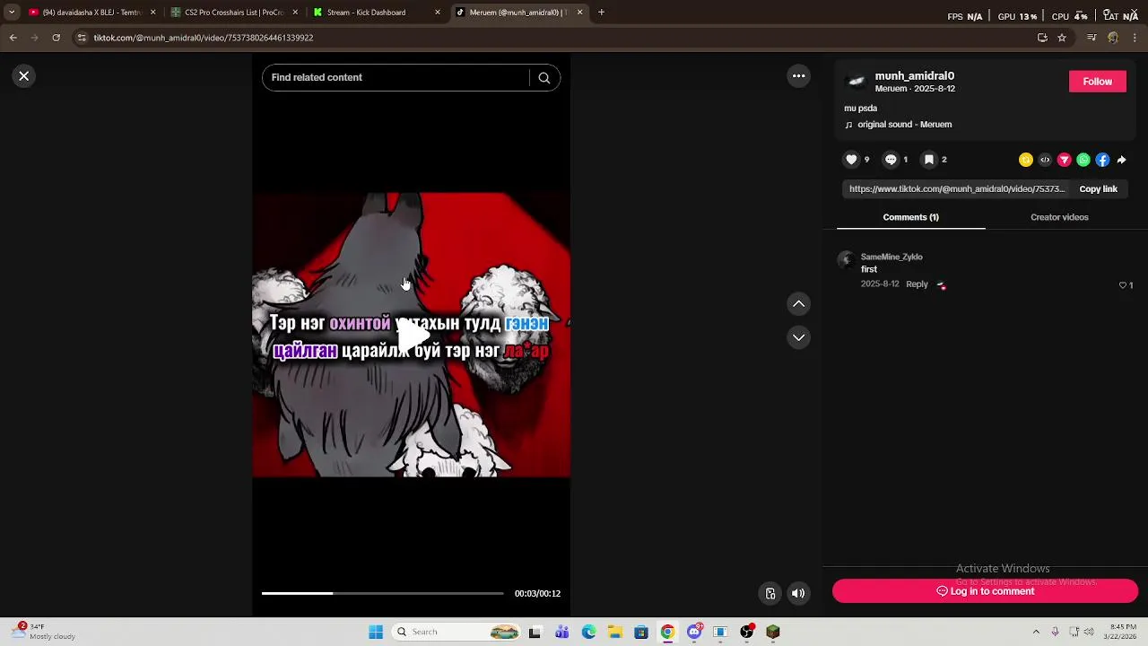Viewport: 1148px width, 646px height.
Task: Like the video with the heart icon
Action: [x=851, y=160]
